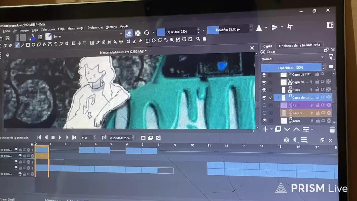
Task: Select the line tool
Action: 23,45
